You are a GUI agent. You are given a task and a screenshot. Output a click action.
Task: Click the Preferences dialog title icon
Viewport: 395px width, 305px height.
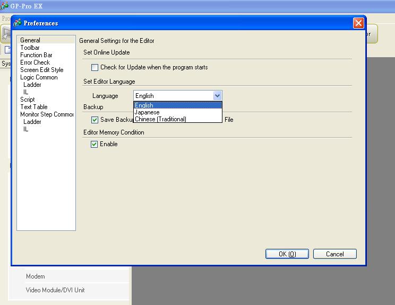18,23
